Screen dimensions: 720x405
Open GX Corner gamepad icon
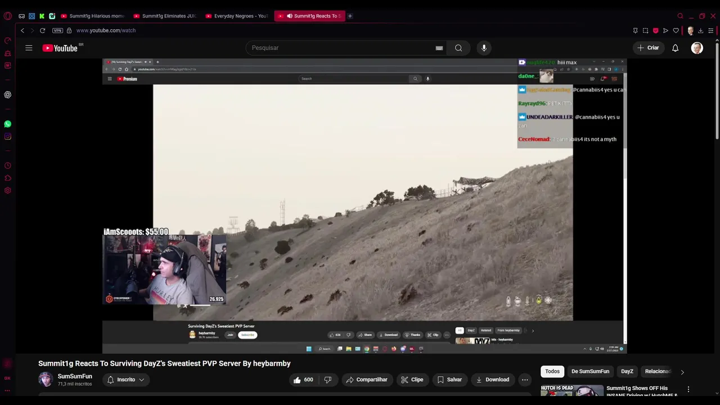click(x=21, y=16)
